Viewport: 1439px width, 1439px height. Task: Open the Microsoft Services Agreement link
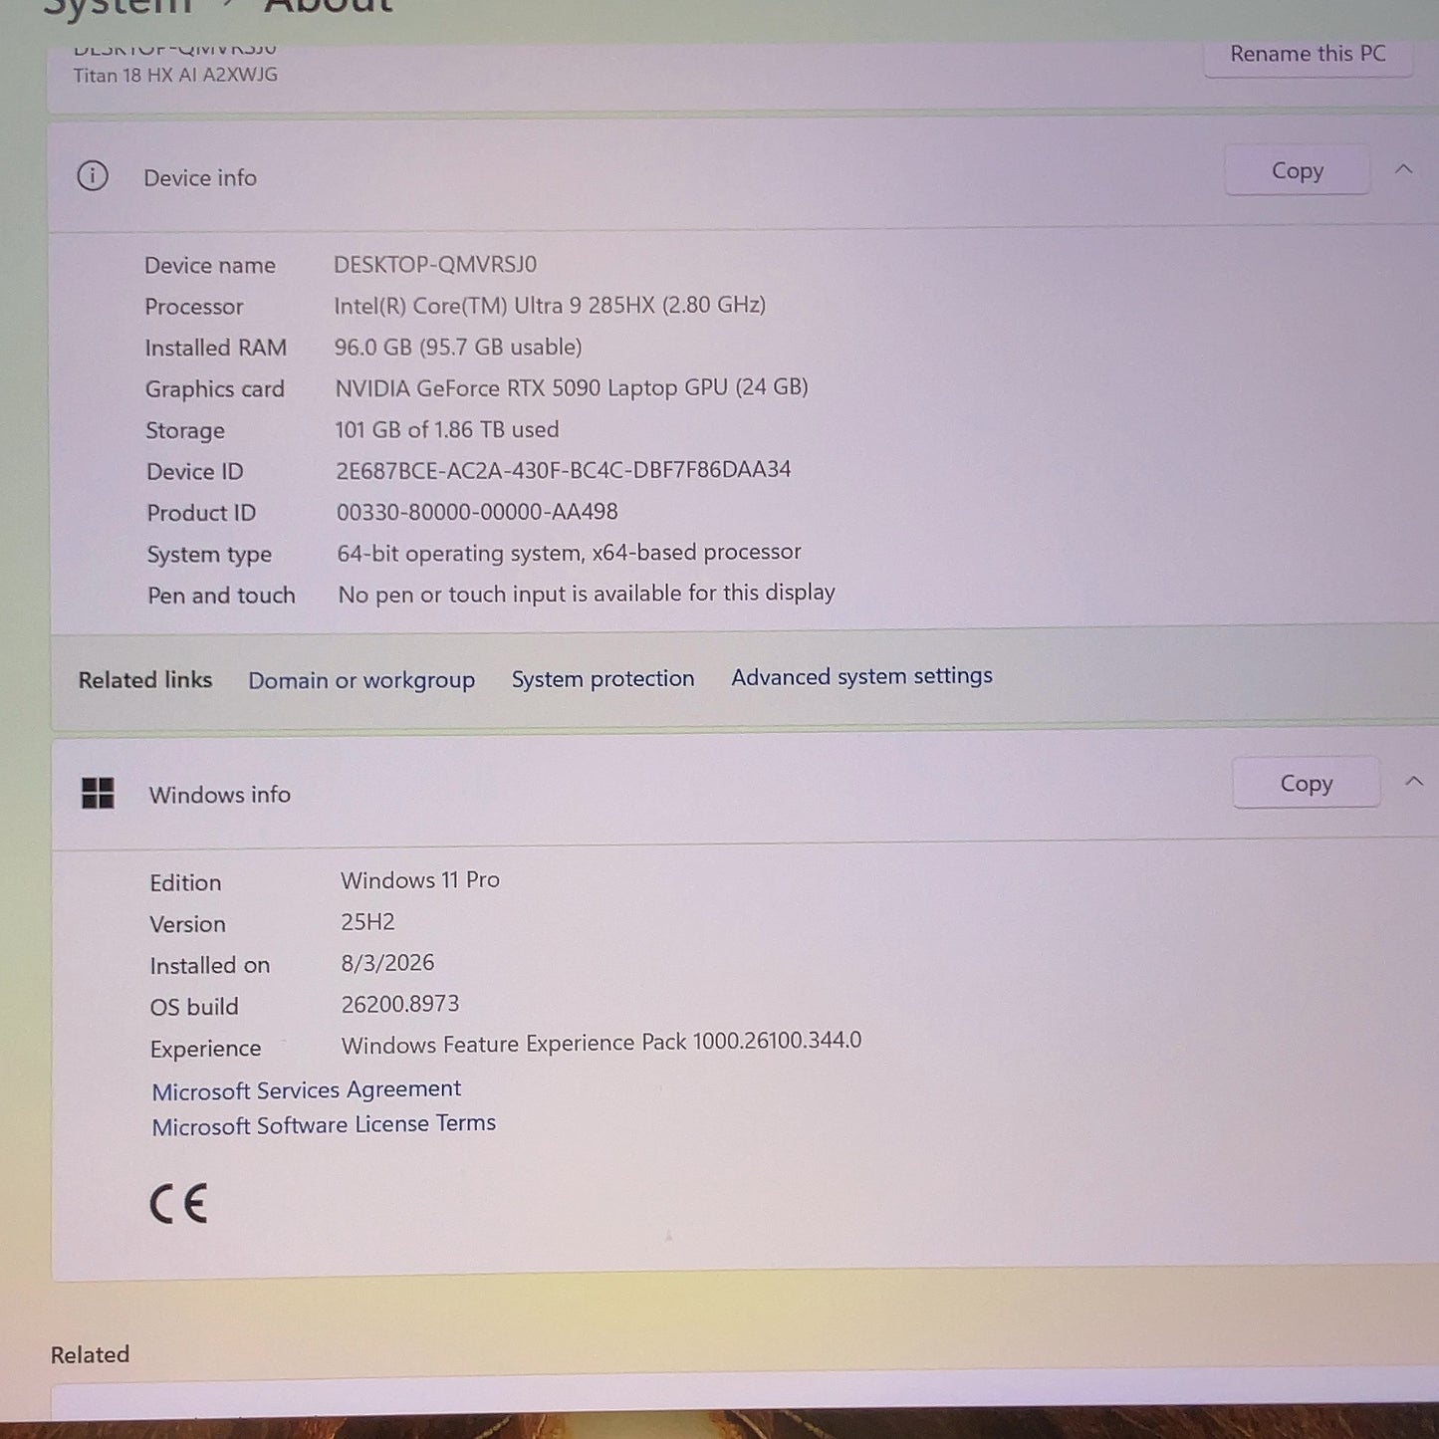[x=307, y=1090]
